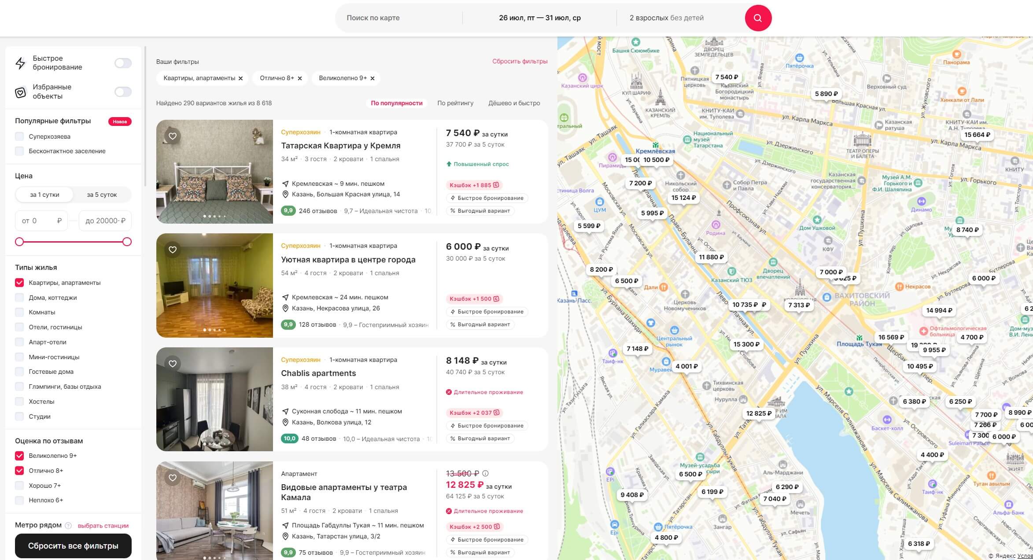
Task: Open map price marker 15 664 ₽
Action: (977, 135)
